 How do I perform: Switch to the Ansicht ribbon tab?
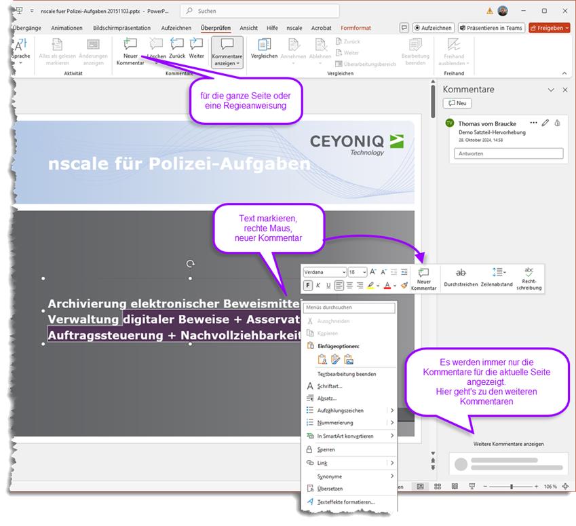[x=249, y=28]
